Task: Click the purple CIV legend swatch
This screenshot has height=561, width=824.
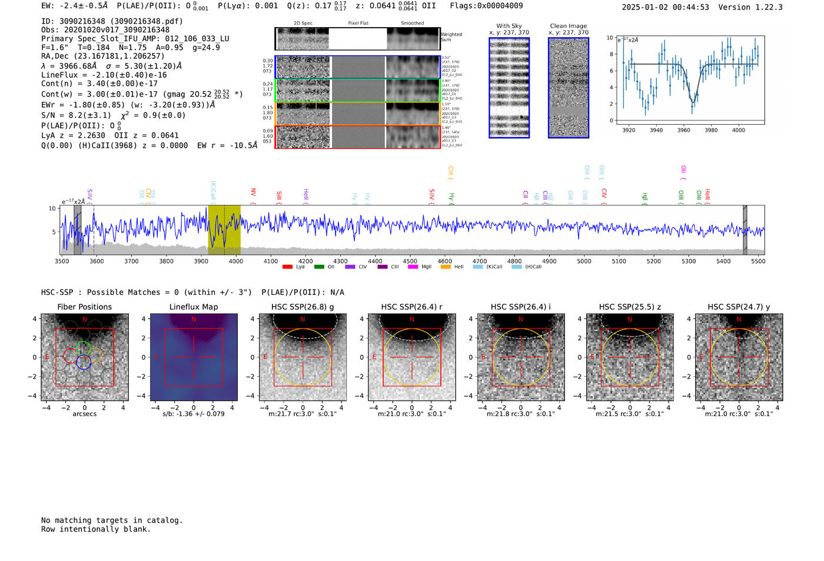Action: pyautogui.click(x=350, y=267)
